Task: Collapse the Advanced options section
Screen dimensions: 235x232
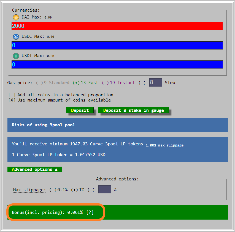Action: point(35,169)
